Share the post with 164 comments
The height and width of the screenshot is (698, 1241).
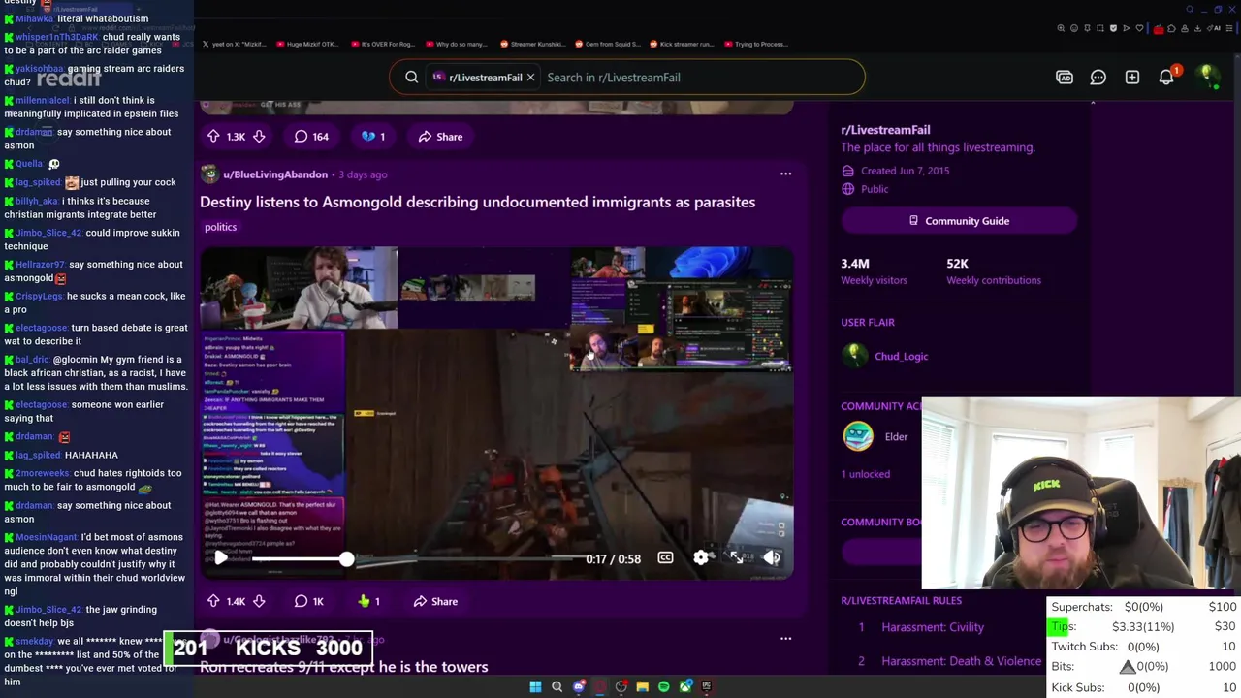440,137
